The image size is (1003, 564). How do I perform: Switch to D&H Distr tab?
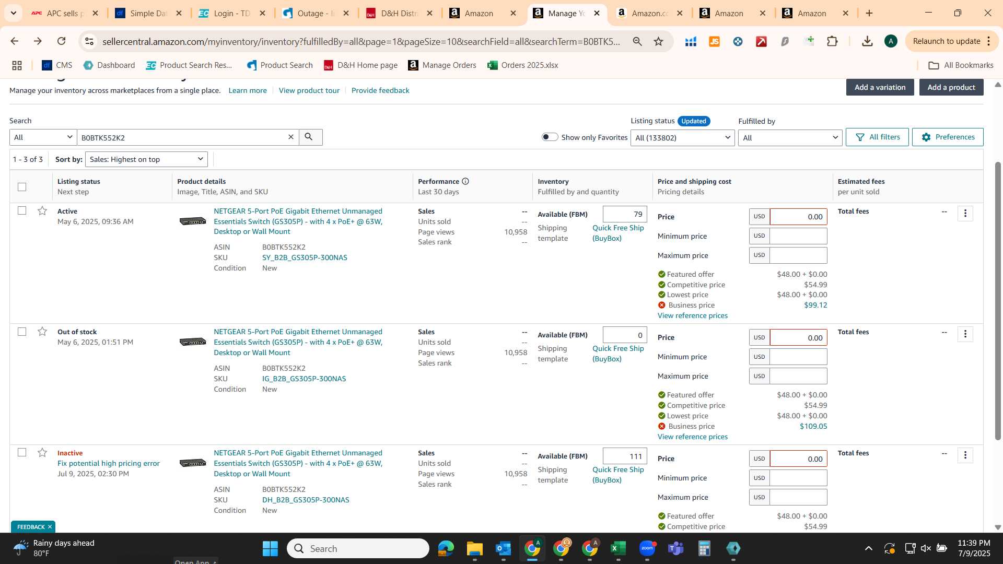pyautogui.click(x=399, y=13)
